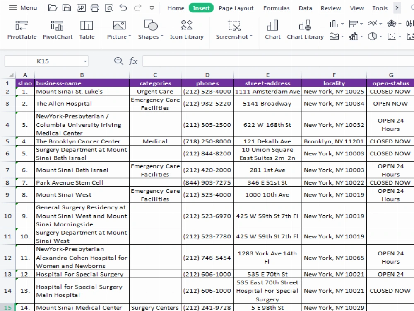Viewport: 414px width, 311px height.
Task: Click the phone cell (718) 250-8000
Action: tap(207, 141)
